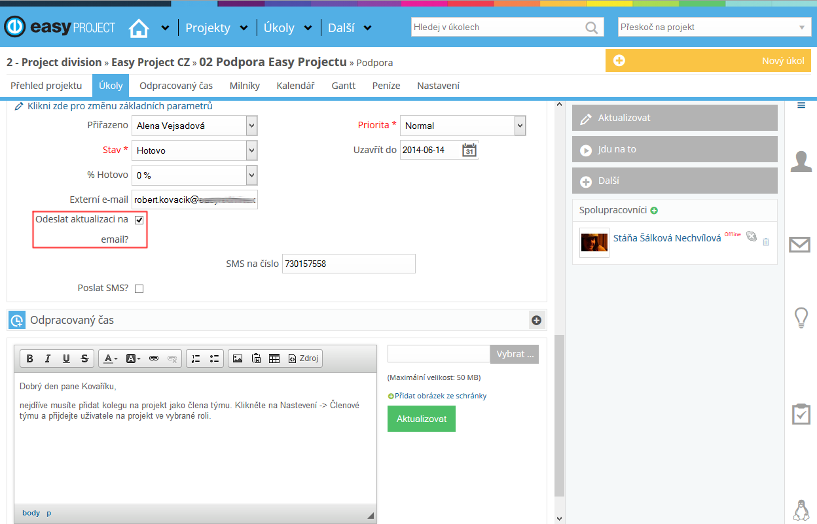Click the green Aktualizovat button
Viewport: 817px width, 524px height.
(x=421, y=419)
